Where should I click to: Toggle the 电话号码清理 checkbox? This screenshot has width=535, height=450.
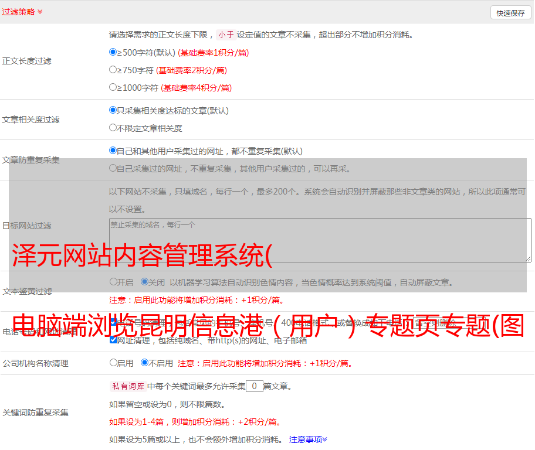coord(114,322)
